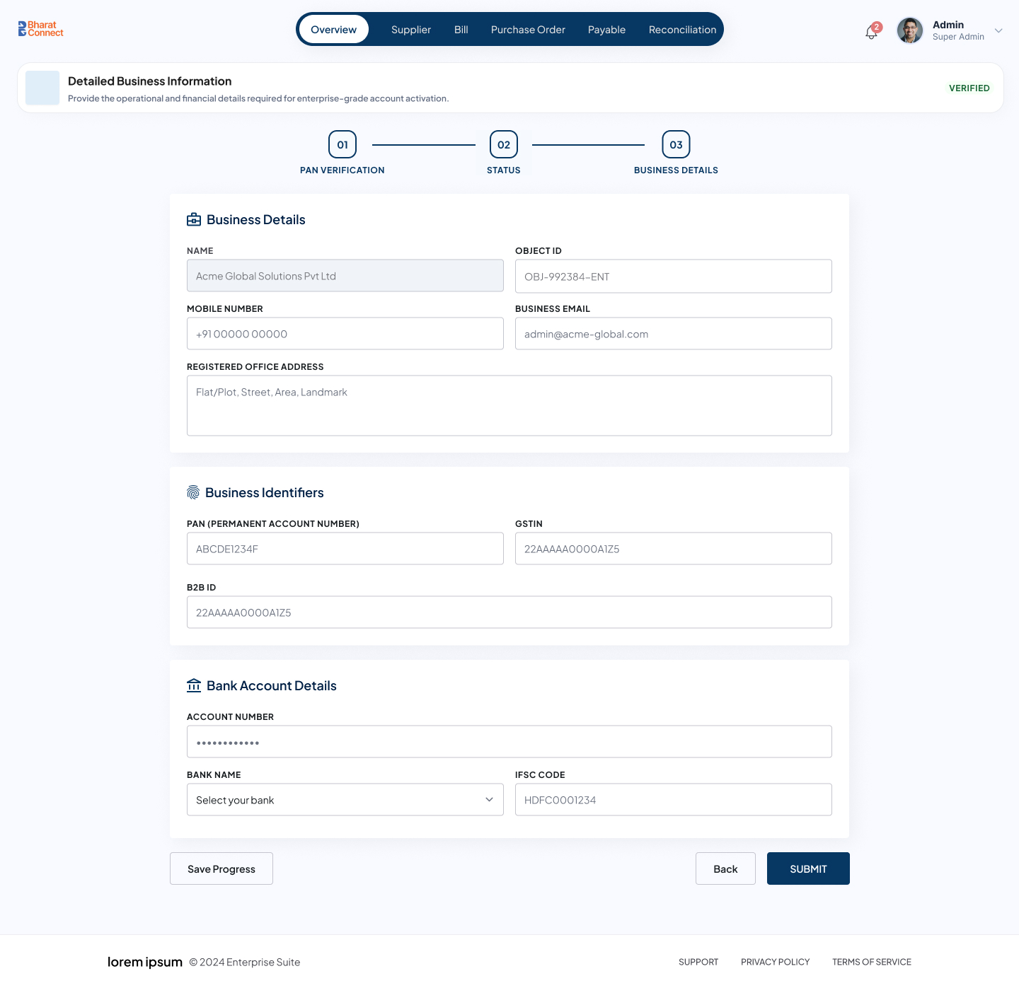The image size is (1019, 988).
Task: Select the Payable tab
Action: pos(606,30)
